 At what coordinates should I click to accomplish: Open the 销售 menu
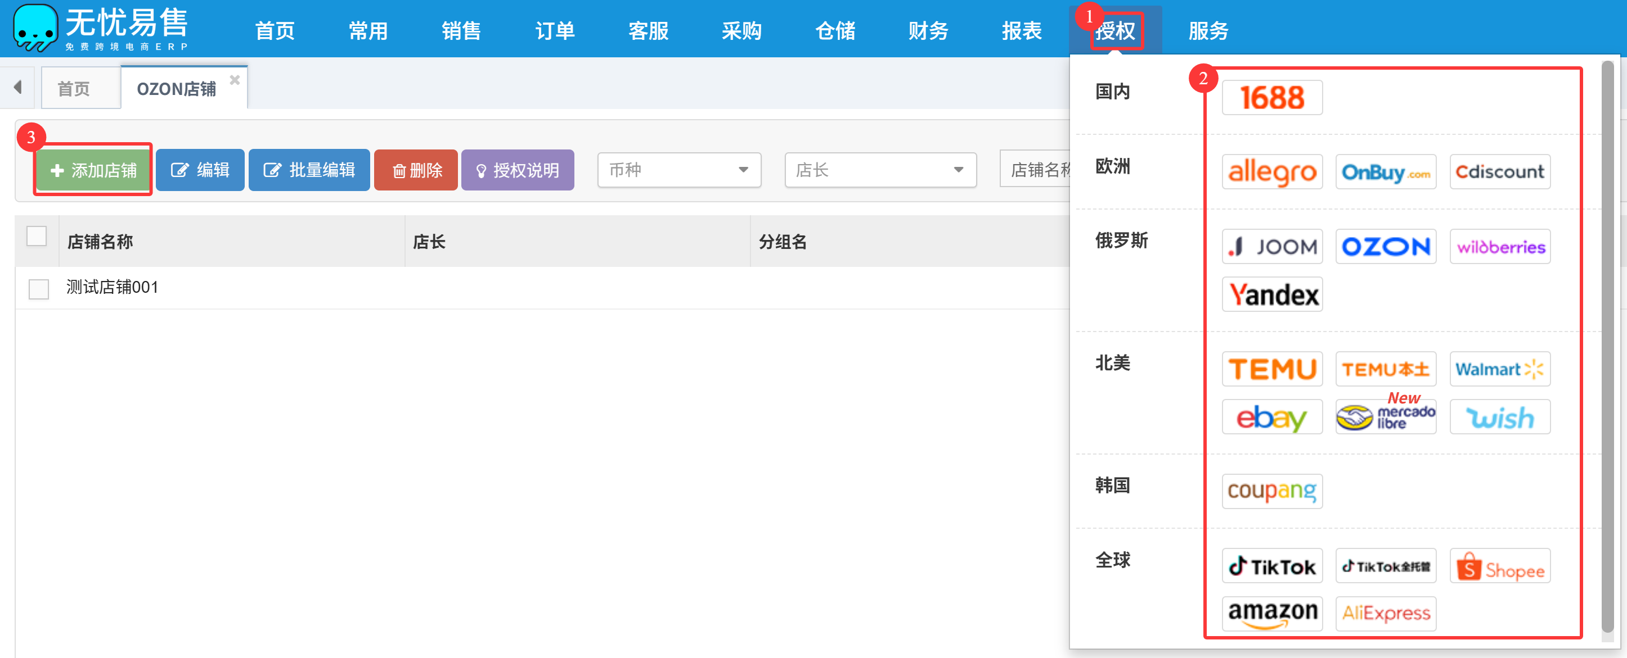coord(461,30)
